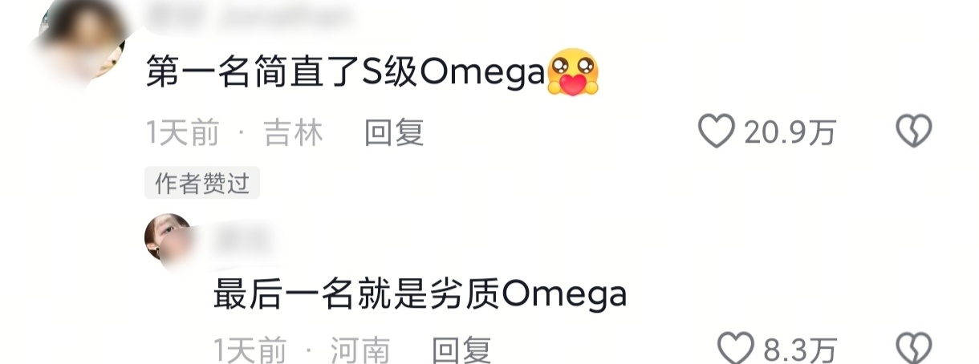
Task: Like the S级Omega comment with heart icon
Action: tap(716, 131)
